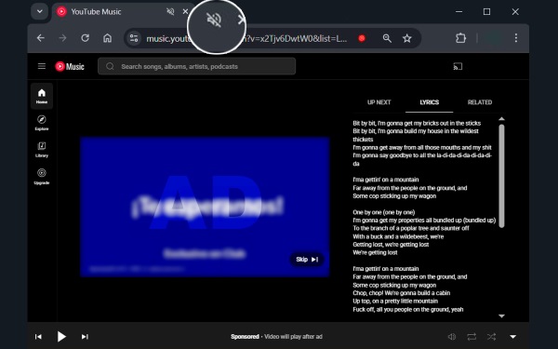Open the browser three-dot menu
558x349 pixels.
coord(515,38)
